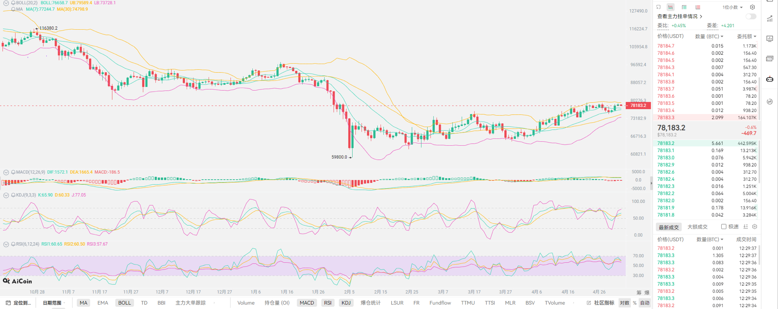This screenshot has height=309, width=778.
Task: Open the 1位小数 decimal precision dropdown
Action: coord(732,7)
